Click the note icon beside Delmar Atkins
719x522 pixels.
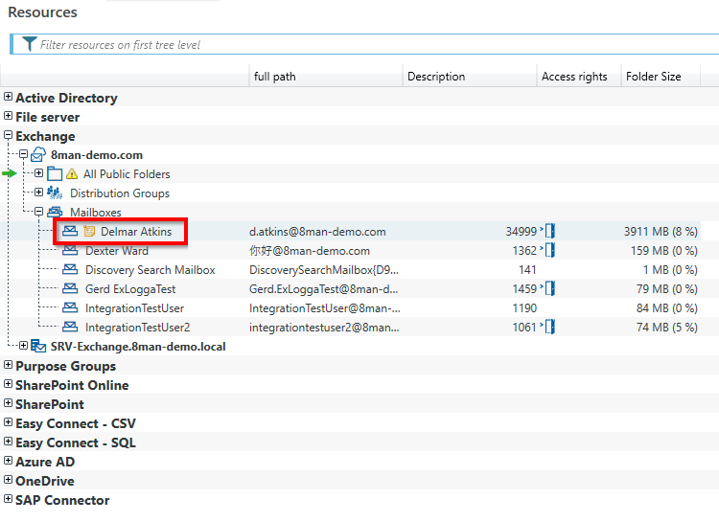[89, 232]
